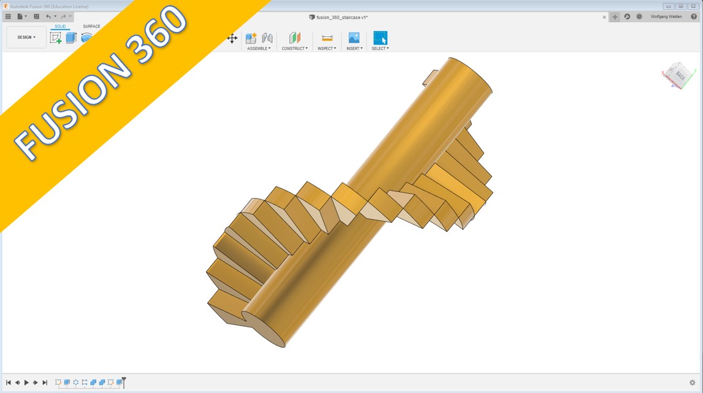Viewport: 703px width, 393px height.
Task: Open the Help question mark menu
Action: [x=694, y=17]
